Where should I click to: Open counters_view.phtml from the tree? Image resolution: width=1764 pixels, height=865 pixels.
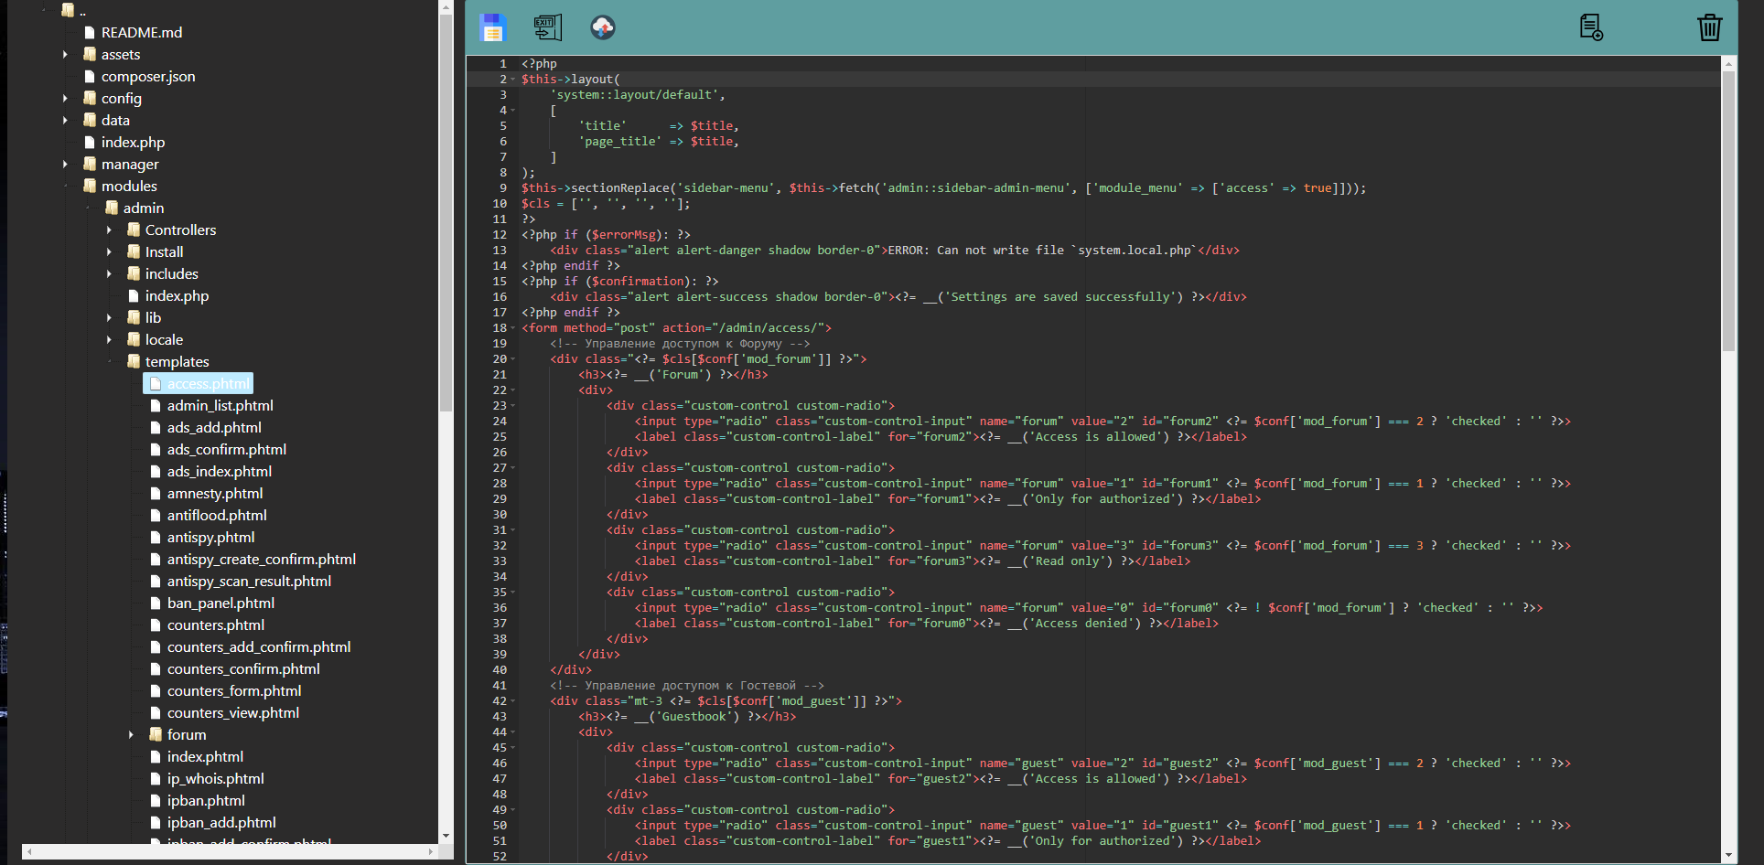point(232,712)
